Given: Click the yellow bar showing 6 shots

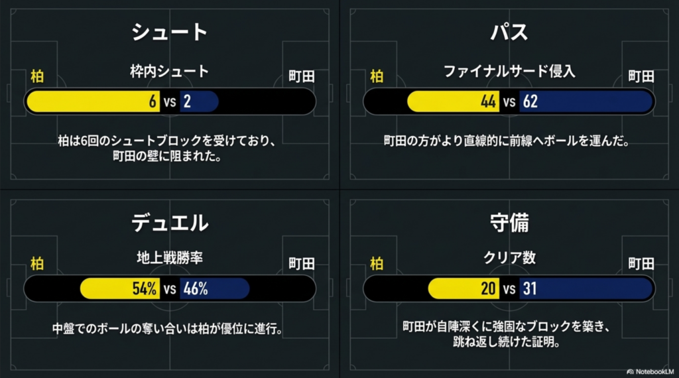Looking at the screenshot, I should 93,102.
